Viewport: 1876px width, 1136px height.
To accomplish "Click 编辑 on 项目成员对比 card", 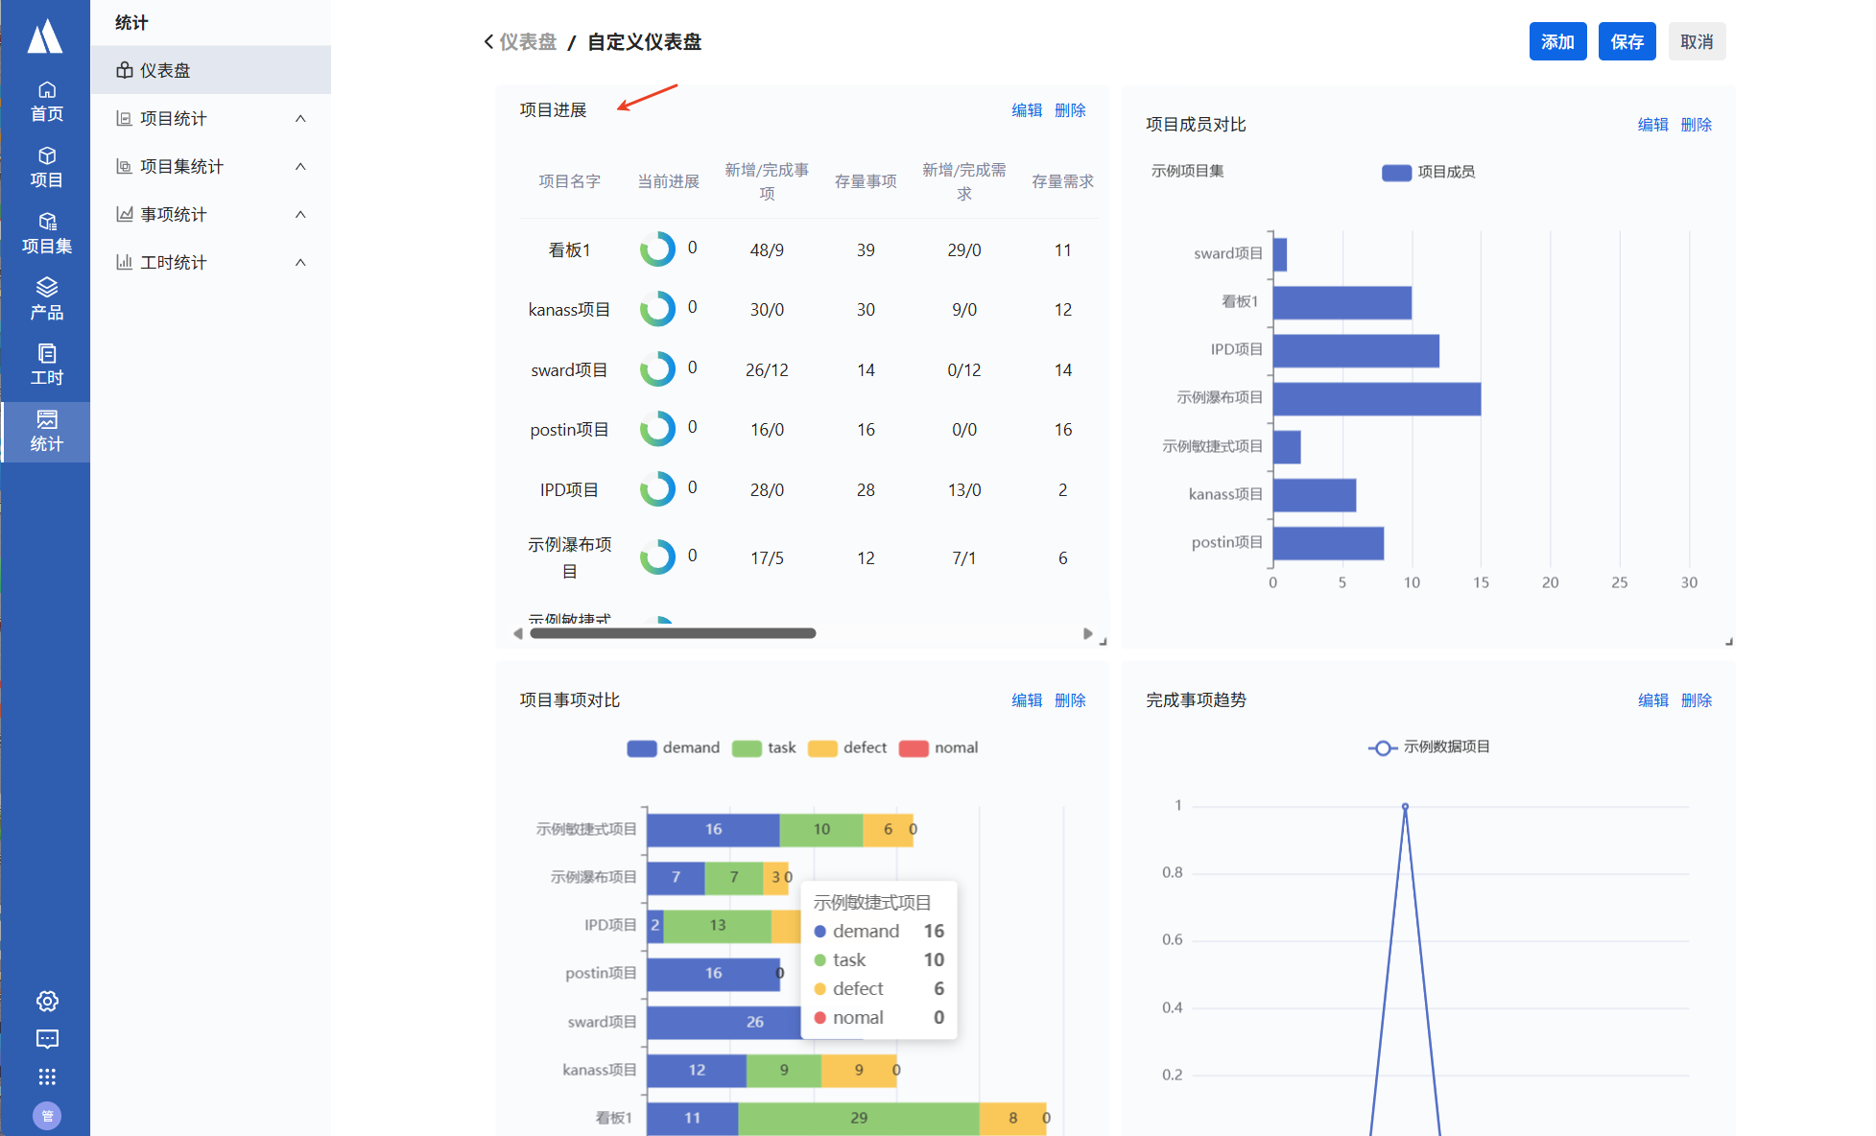I will 1652,125.
